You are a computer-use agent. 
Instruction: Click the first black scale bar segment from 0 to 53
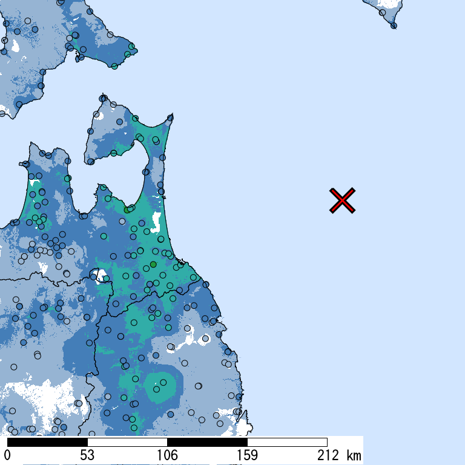tap(47, 442)
